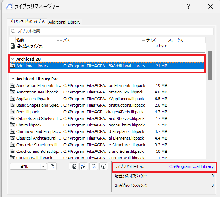
Task: Click the Basic Shapes and Spec... folder icon
Action: (13, 105)
